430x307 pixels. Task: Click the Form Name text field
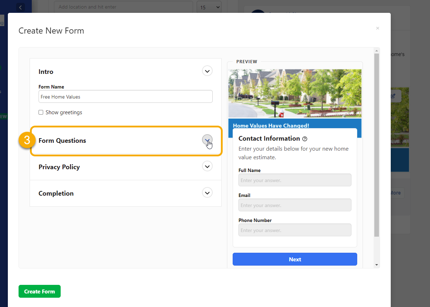click(x=125, y=97)
